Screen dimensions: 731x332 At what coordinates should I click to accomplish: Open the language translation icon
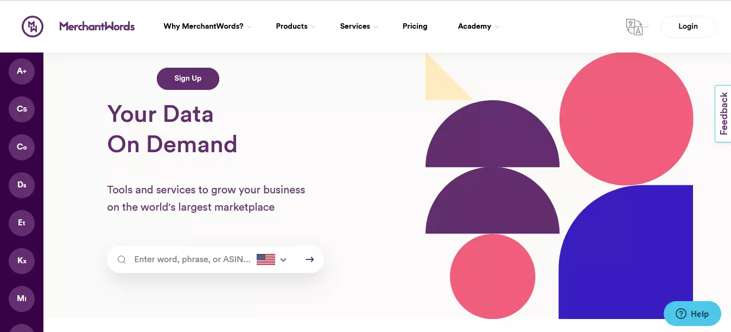(x=634, y=26)
